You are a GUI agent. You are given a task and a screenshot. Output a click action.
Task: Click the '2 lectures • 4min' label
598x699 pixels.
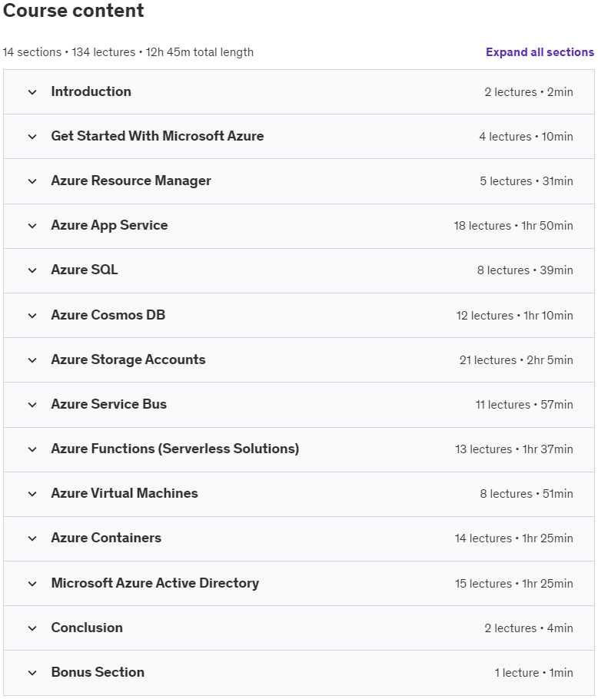(x=529, y=628)
